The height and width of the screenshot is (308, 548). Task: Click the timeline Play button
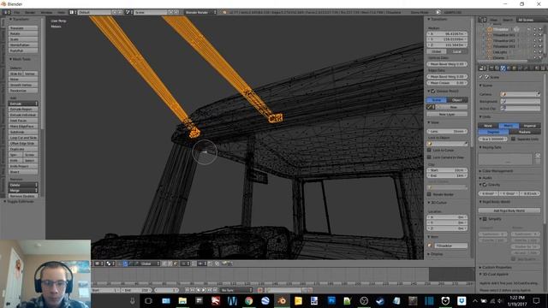[204, 290]
